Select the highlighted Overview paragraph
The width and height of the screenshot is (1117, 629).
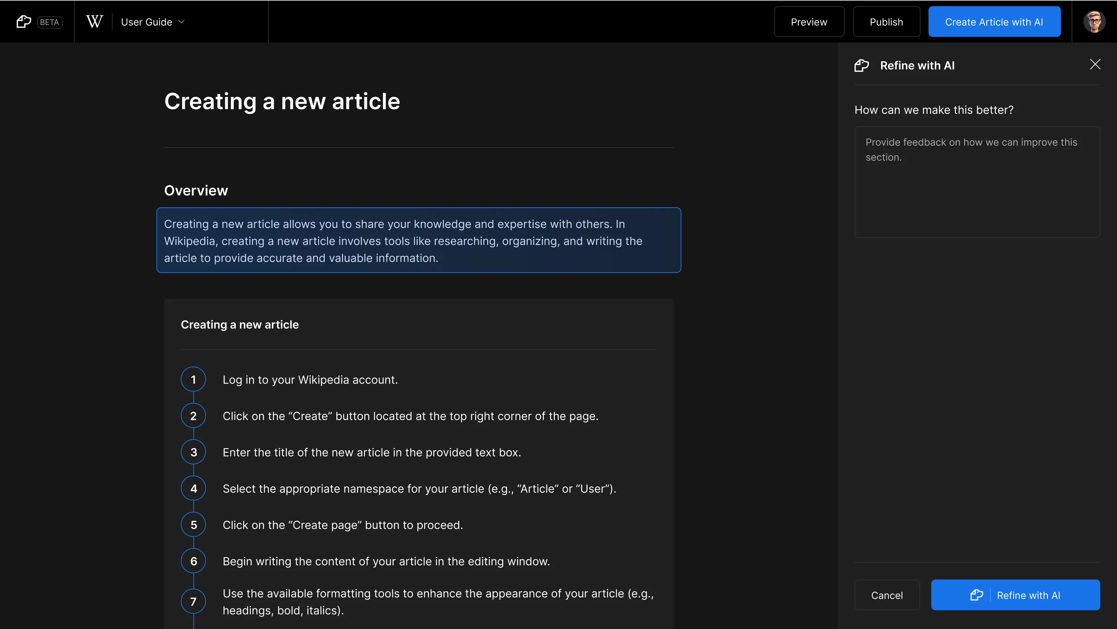coord(419,241)
